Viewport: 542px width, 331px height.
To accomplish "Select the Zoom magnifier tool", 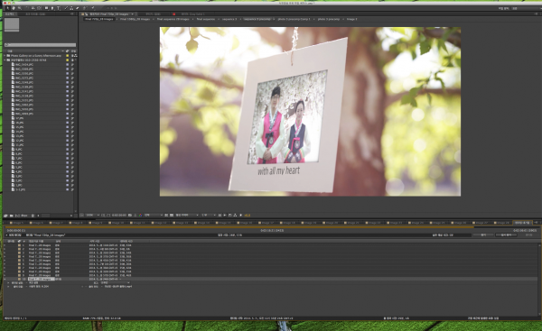I will pos(20,8).
